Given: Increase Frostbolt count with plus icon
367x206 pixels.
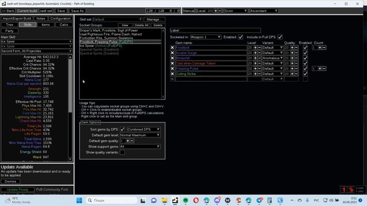Looking at the screenshot, I should click(x=320, y=47).
